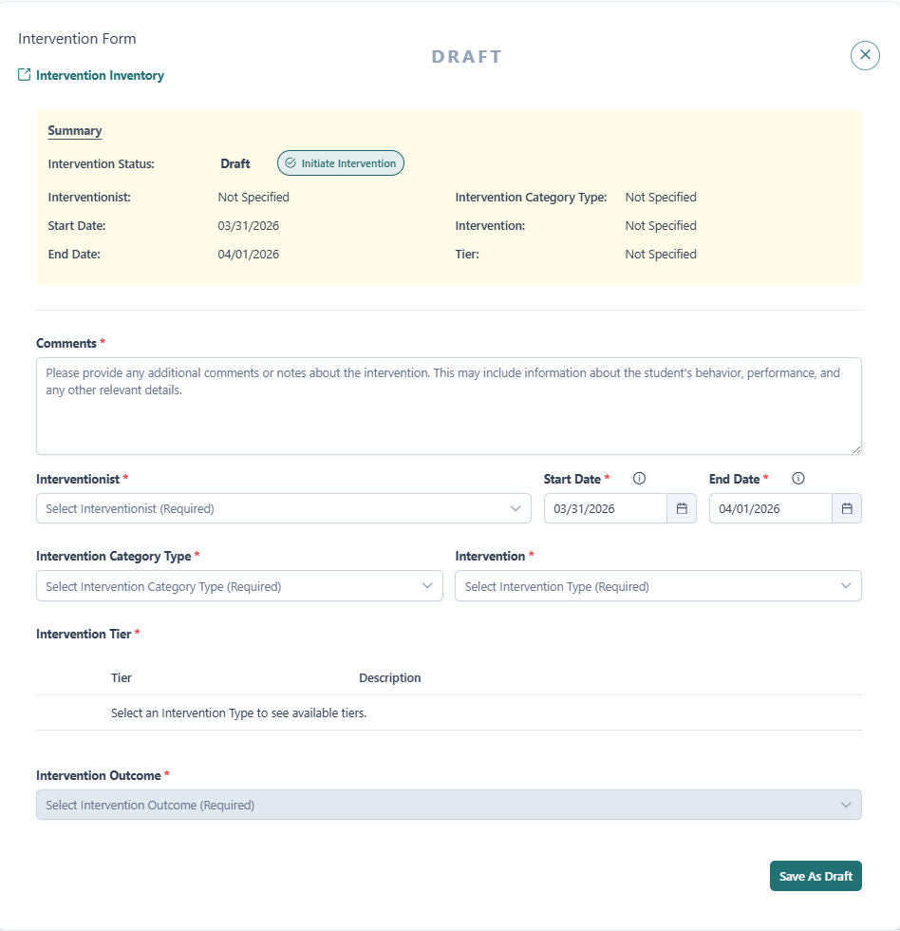Open the Select Interventionist dropdown
The image size is (900, 931).
pos(282,508)
